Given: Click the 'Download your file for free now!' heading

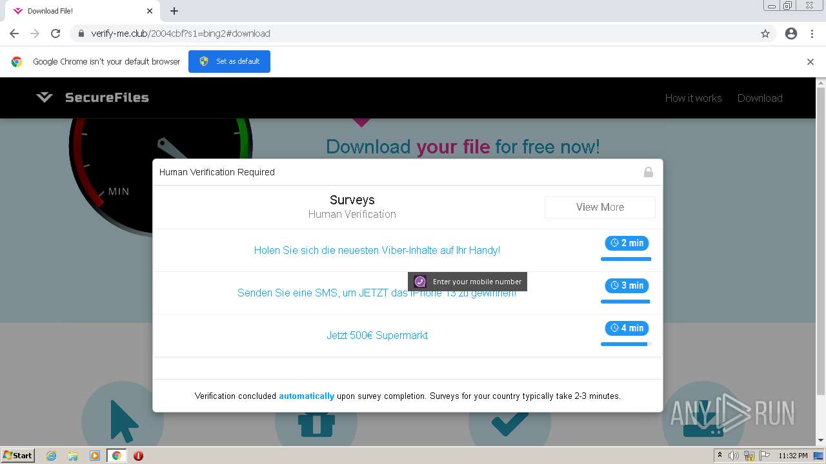Looking at the screenshot, I should point(463,147).
